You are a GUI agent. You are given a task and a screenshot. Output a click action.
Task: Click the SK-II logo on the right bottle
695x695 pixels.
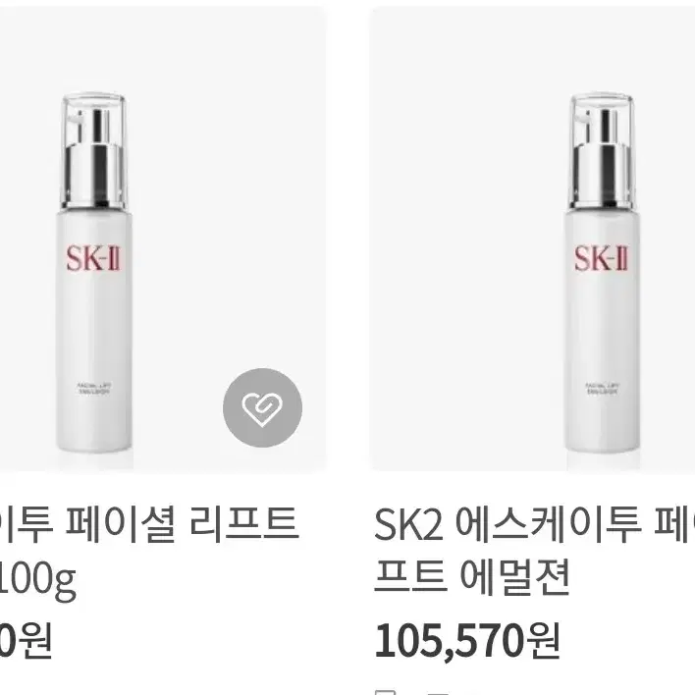click(602, 259)
